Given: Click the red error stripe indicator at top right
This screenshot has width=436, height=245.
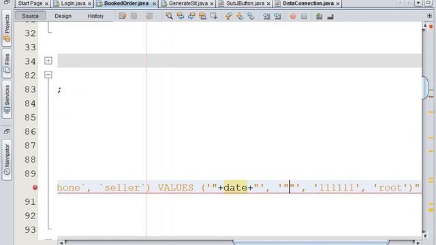Looking at the screenshot, I should pos(431,27).
